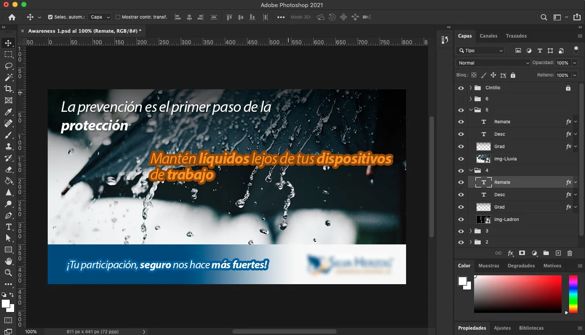
Task: Select the Eyedropper tool
Action: 8,112
